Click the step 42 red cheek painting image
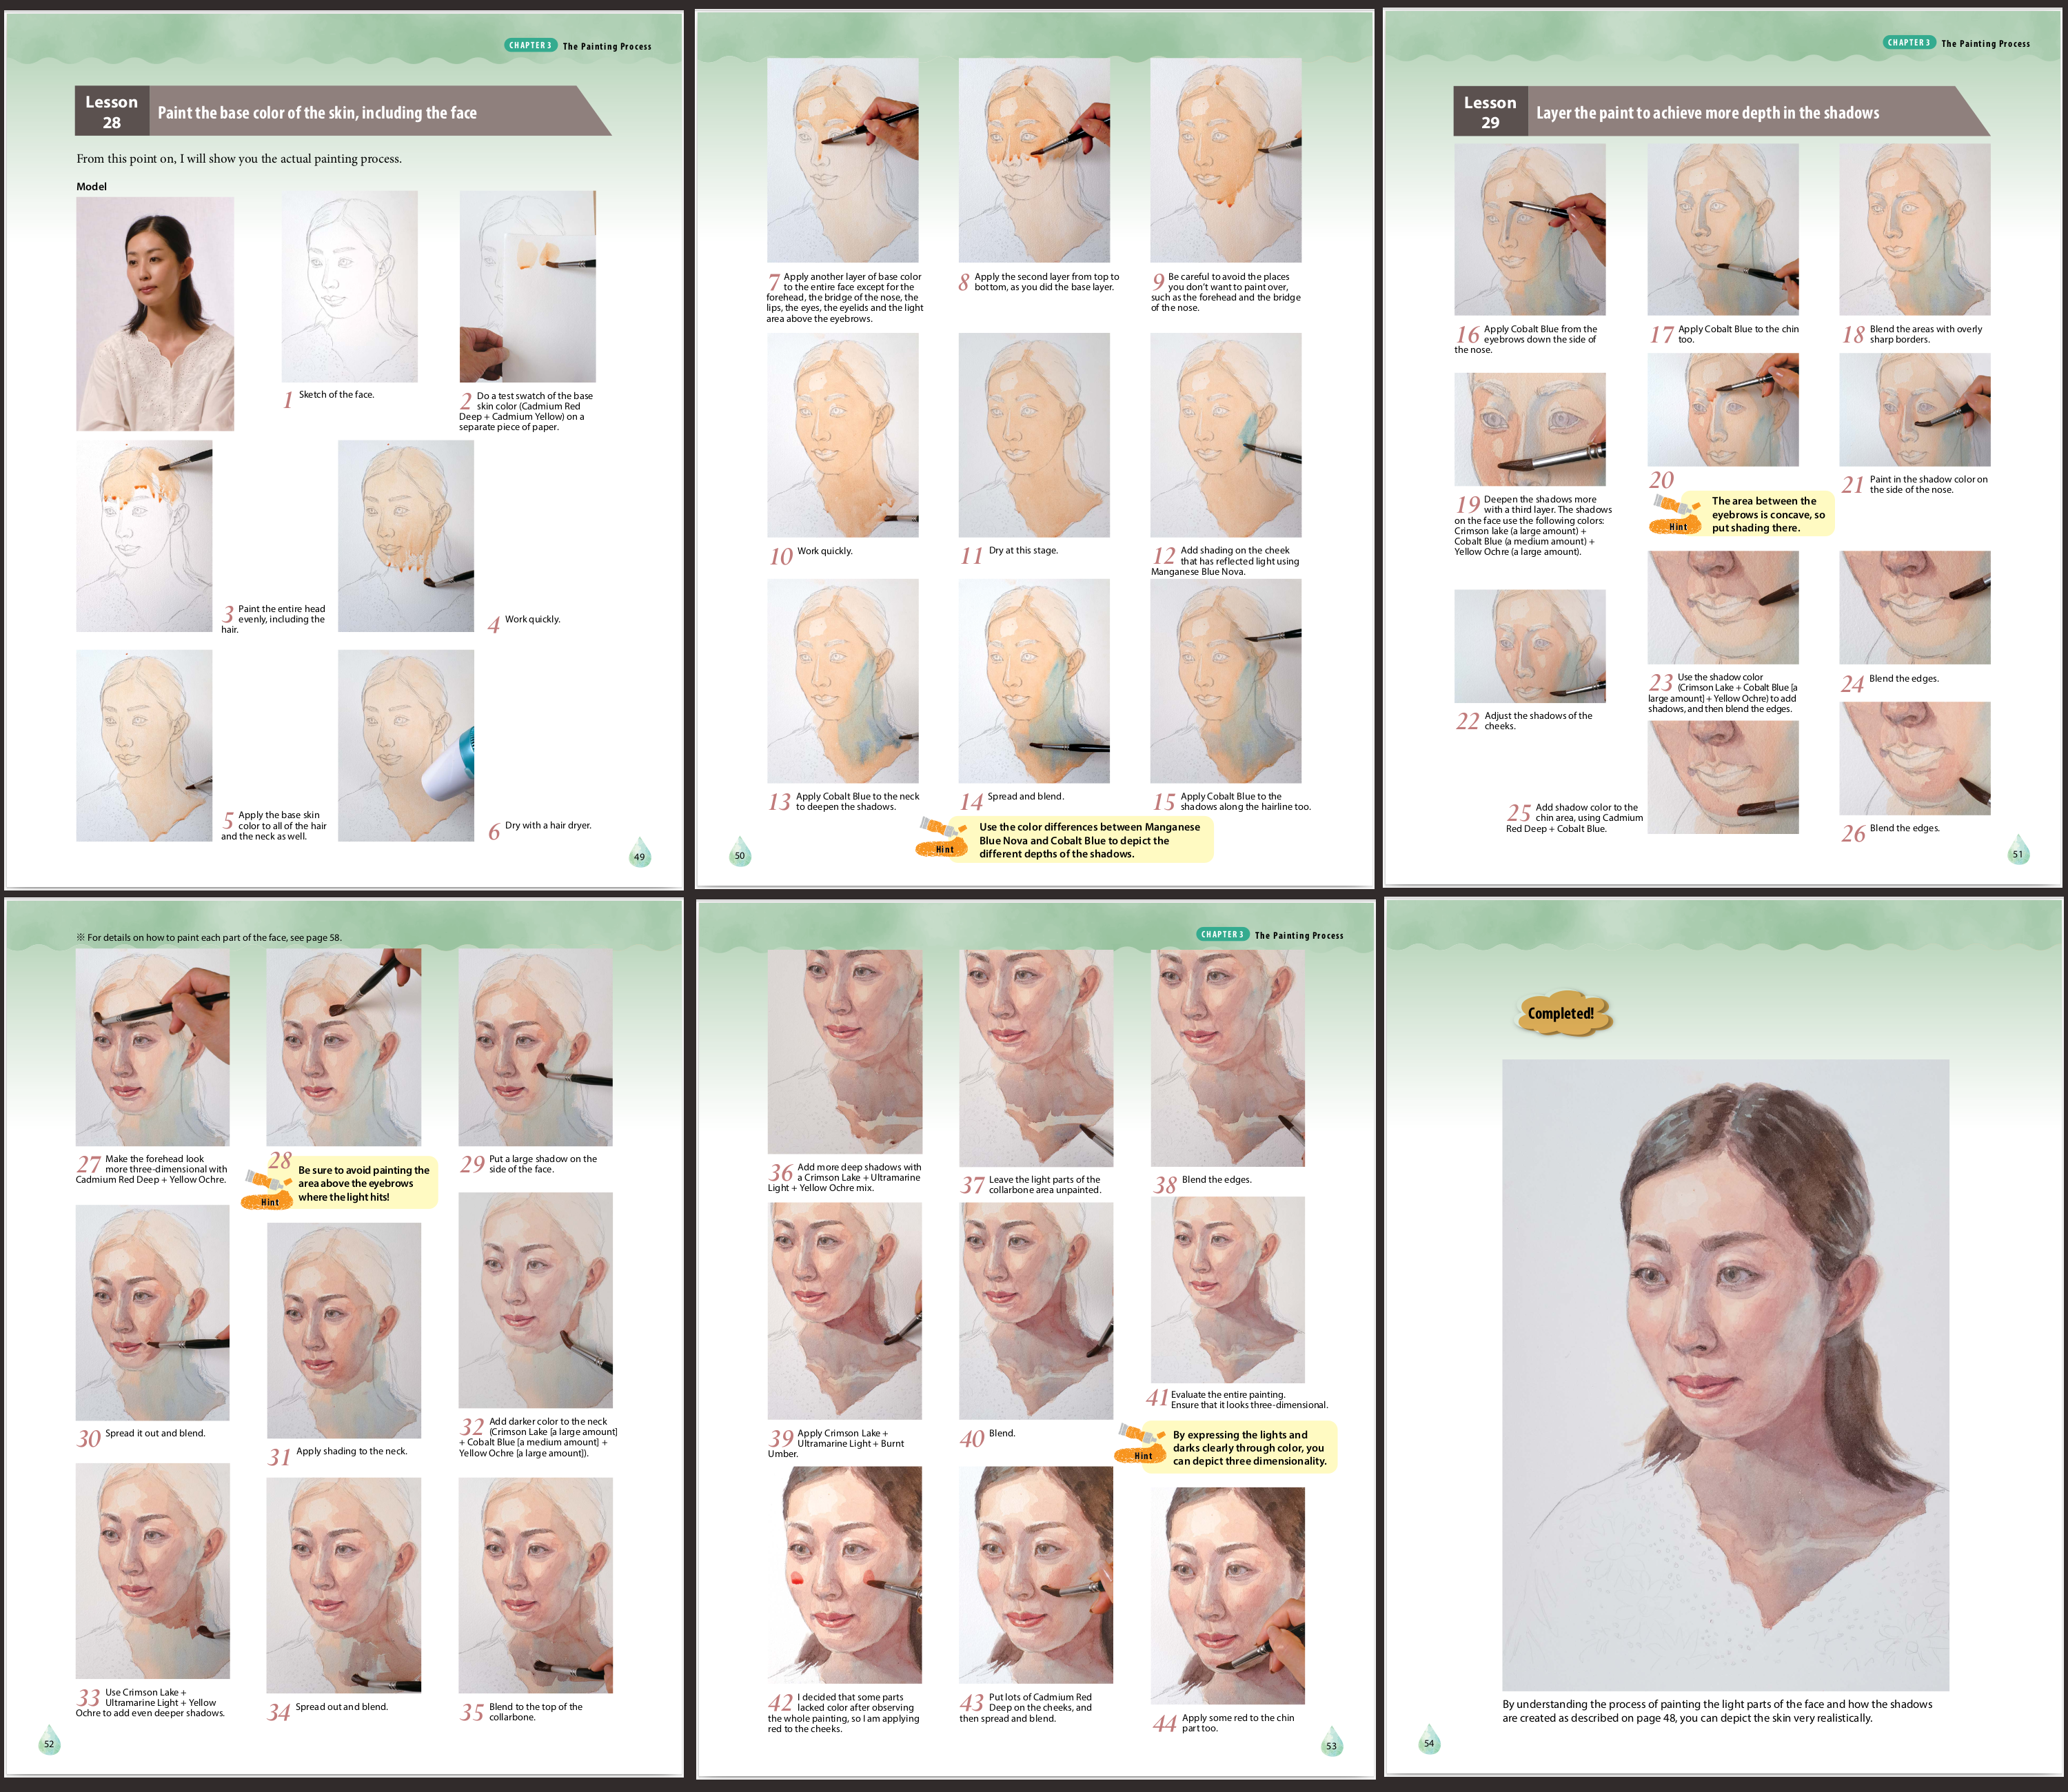This screenshot has width=2068, height=1792. 844,1575
